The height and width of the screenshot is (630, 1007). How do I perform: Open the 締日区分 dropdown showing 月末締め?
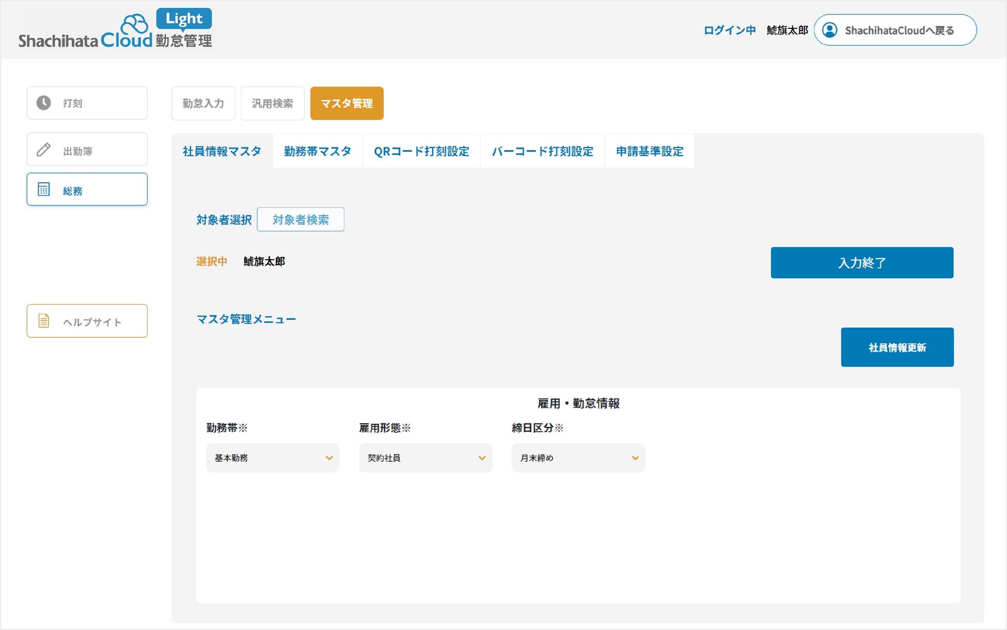click(x=578, y=458)
